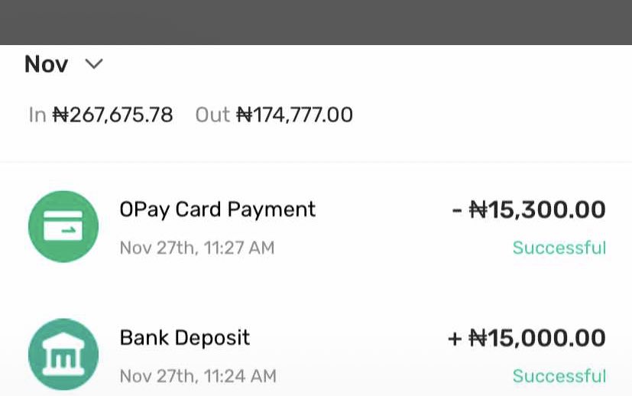The image size is (632, 396).
Task: Tap the "In" label in summary
Action: (x=37, y=115)
